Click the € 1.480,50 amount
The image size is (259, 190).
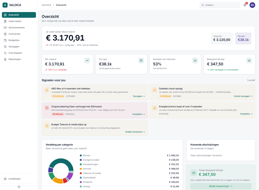(x=173, y=155)
